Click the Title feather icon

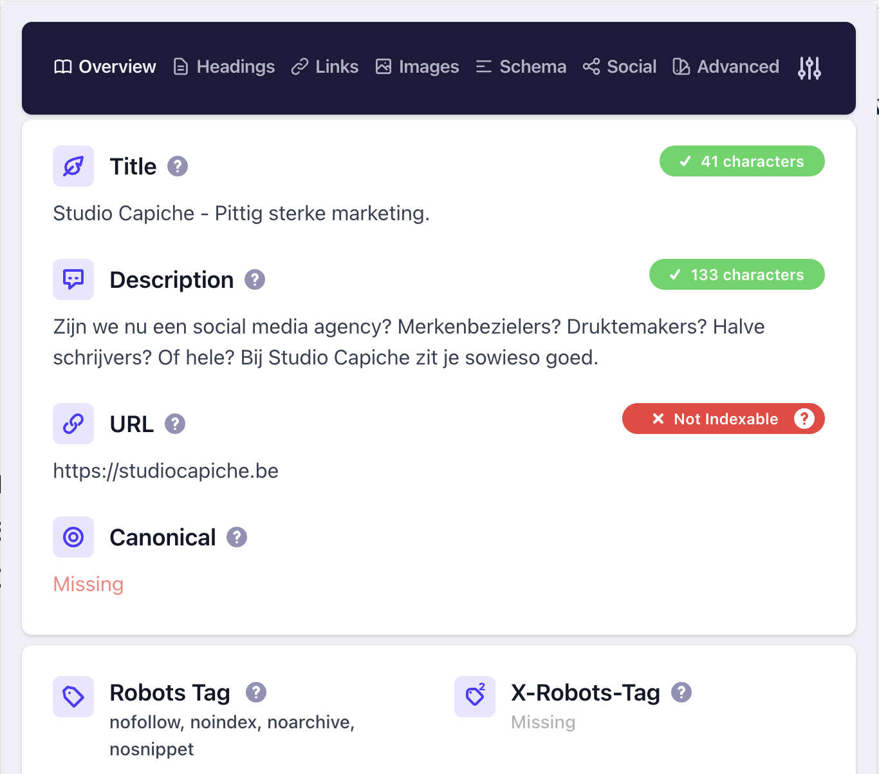coord(73,166)
